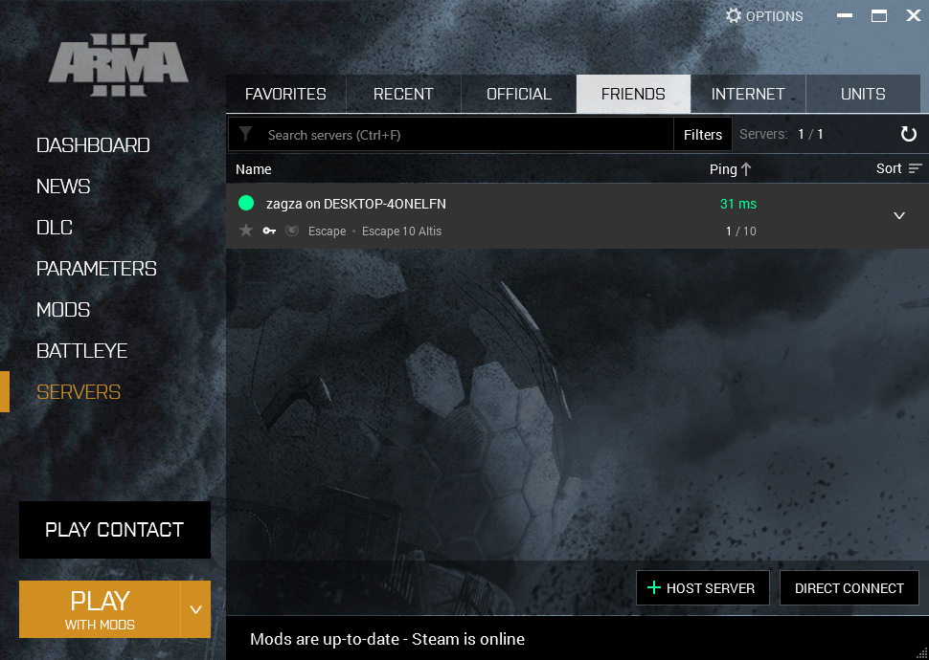Click the Search servers input field
929x660 pixels.
pyautogui.click(x=464, y=135)
